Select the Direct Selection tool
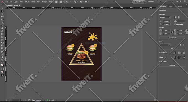 click(2, 11)
